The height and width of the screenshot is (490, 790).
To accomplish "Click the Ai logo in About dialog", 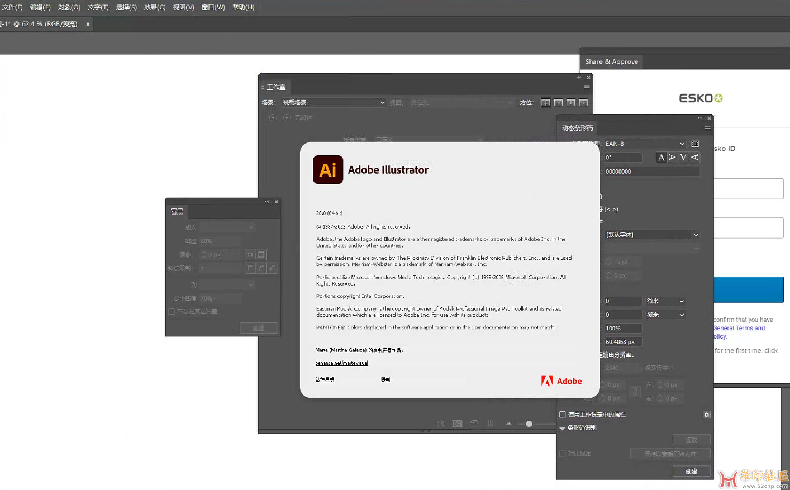I will point(328,170).
